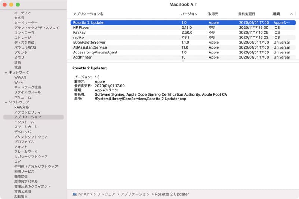Viewport: 299px width, 199px height.
Task: Open パラレルSCSI in the sidebar
Action: pyautogui.click(x=25, y=48)
